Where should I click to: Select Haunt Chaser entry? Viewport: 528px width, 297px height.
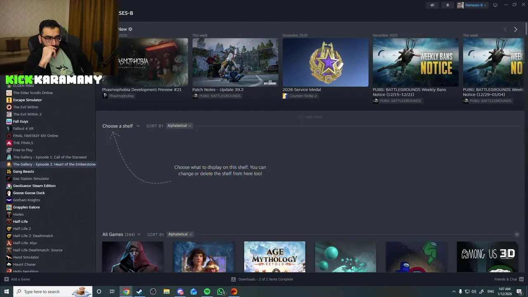tap(24, 264)
